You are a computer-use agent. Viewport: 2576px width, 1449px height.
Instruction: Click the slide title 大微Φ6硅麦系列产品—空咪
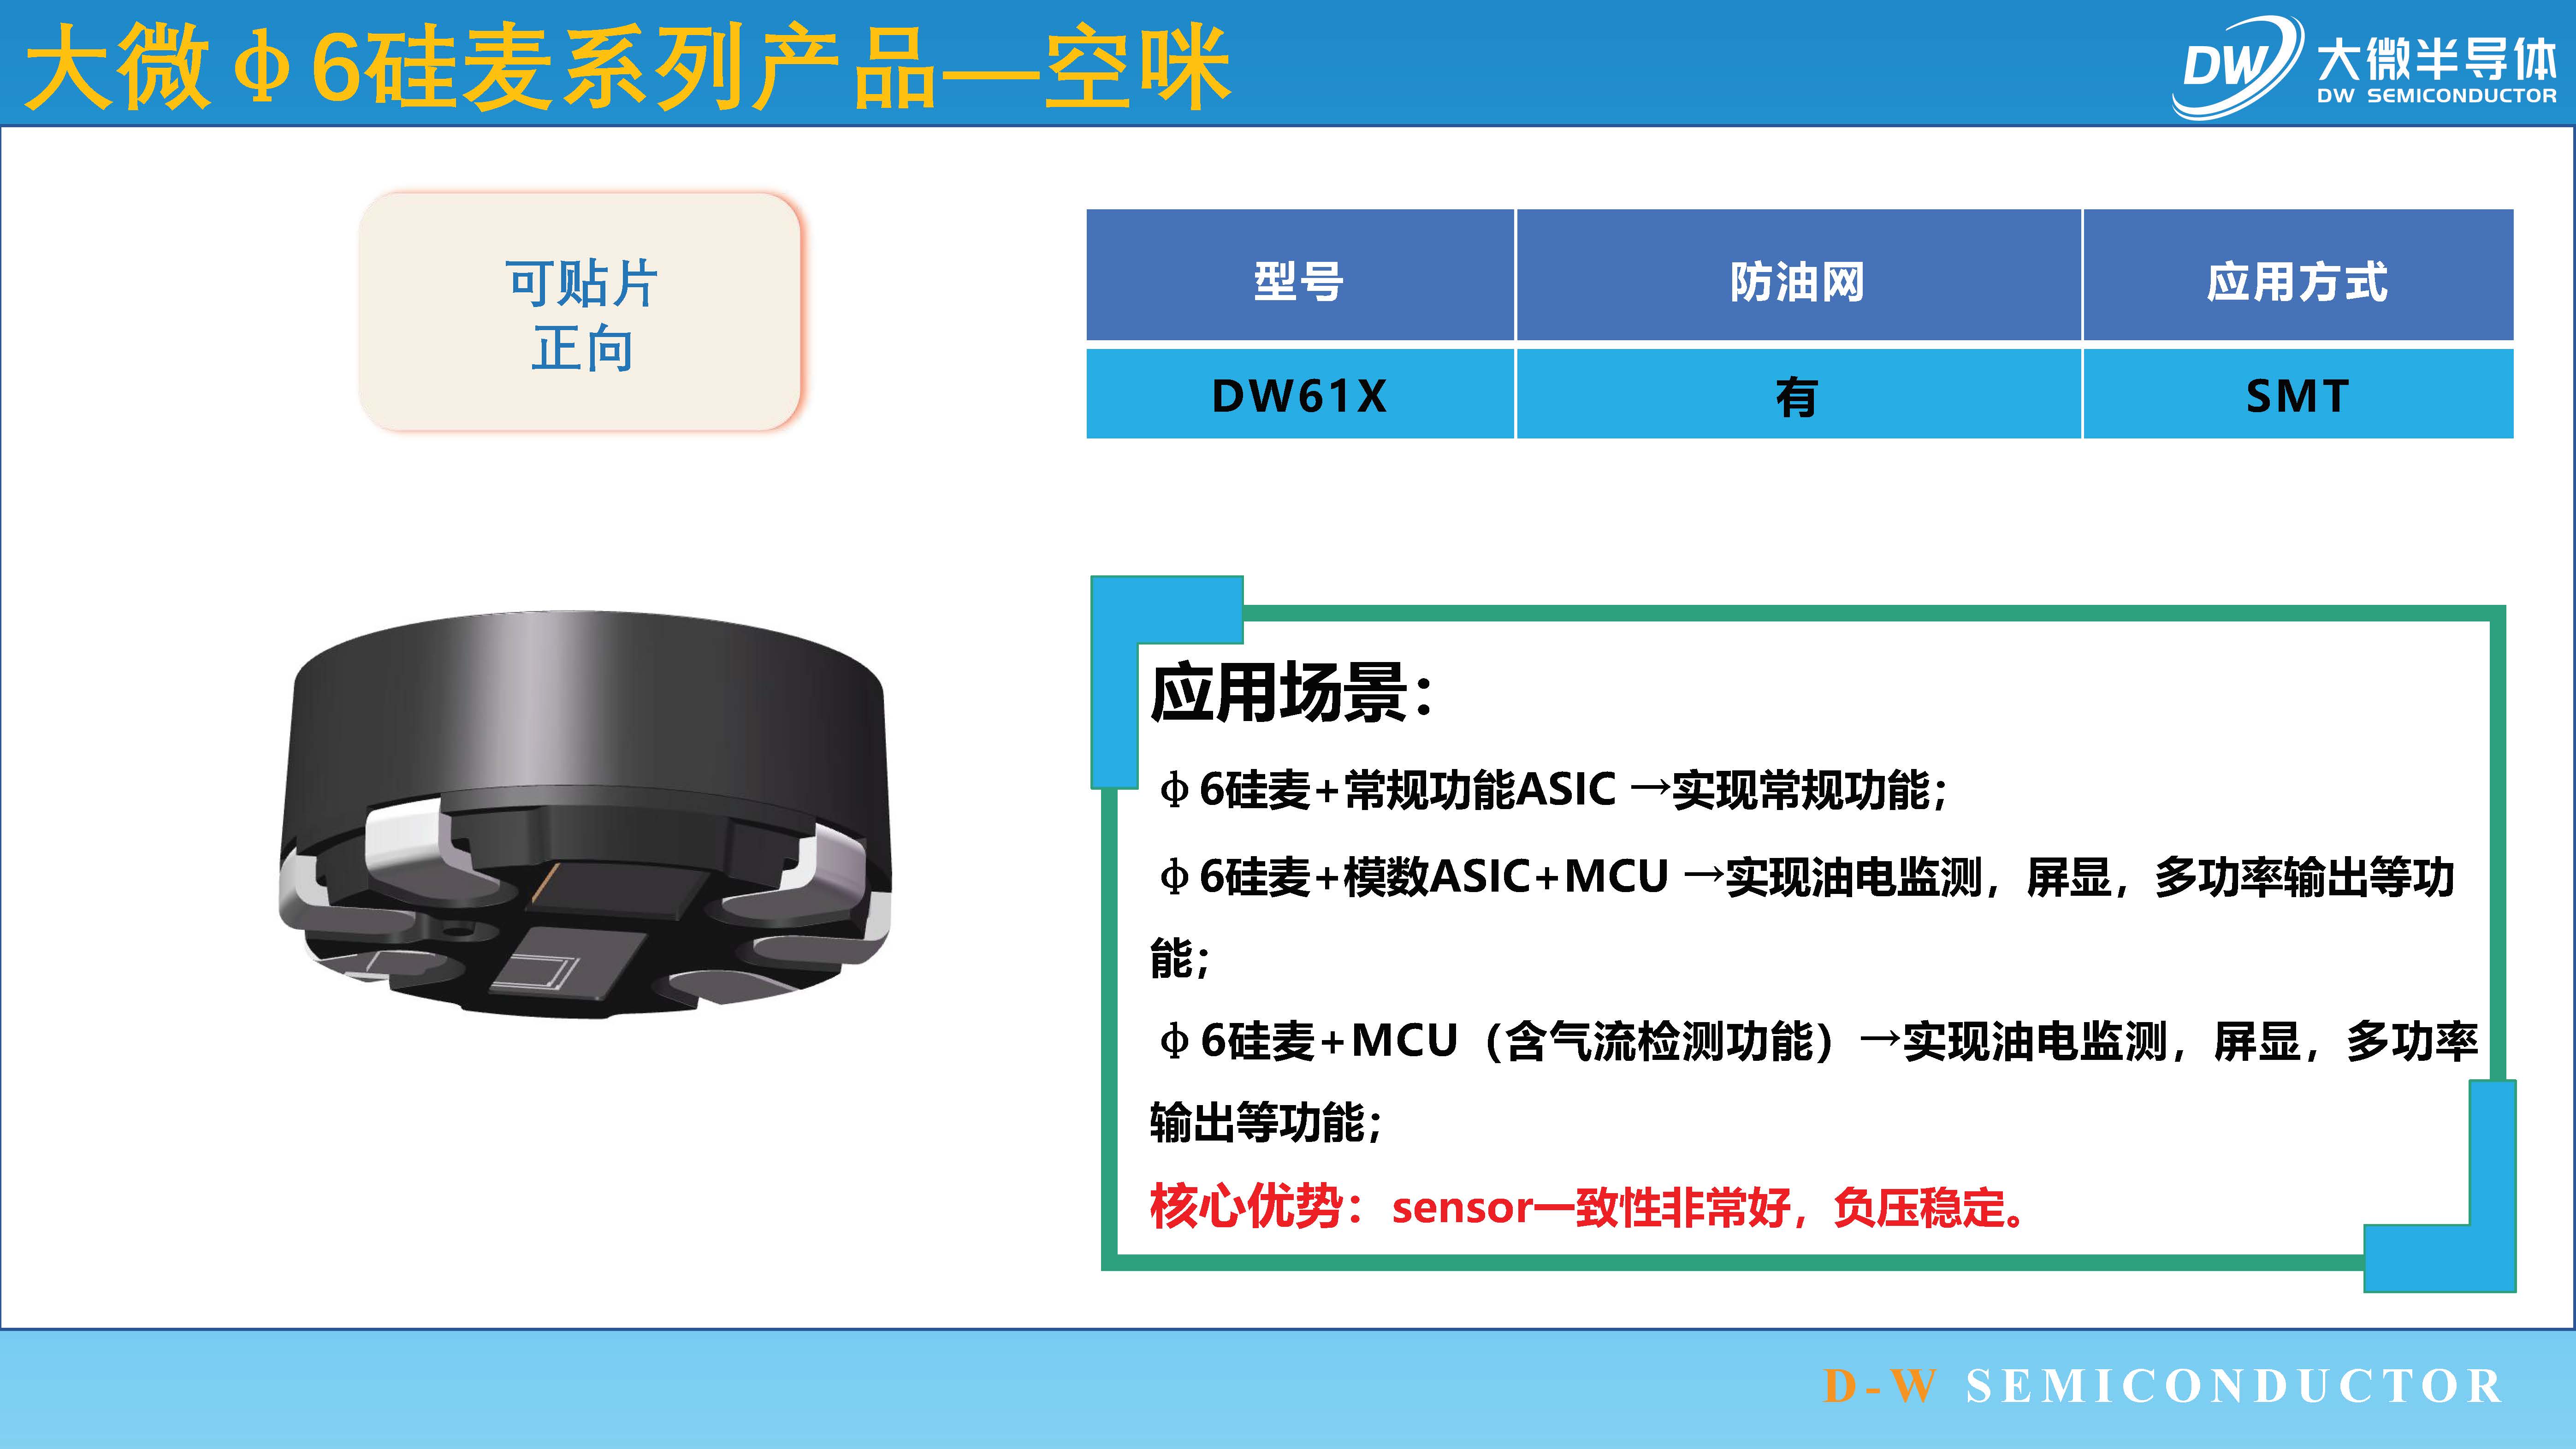[x=628, y=67]
